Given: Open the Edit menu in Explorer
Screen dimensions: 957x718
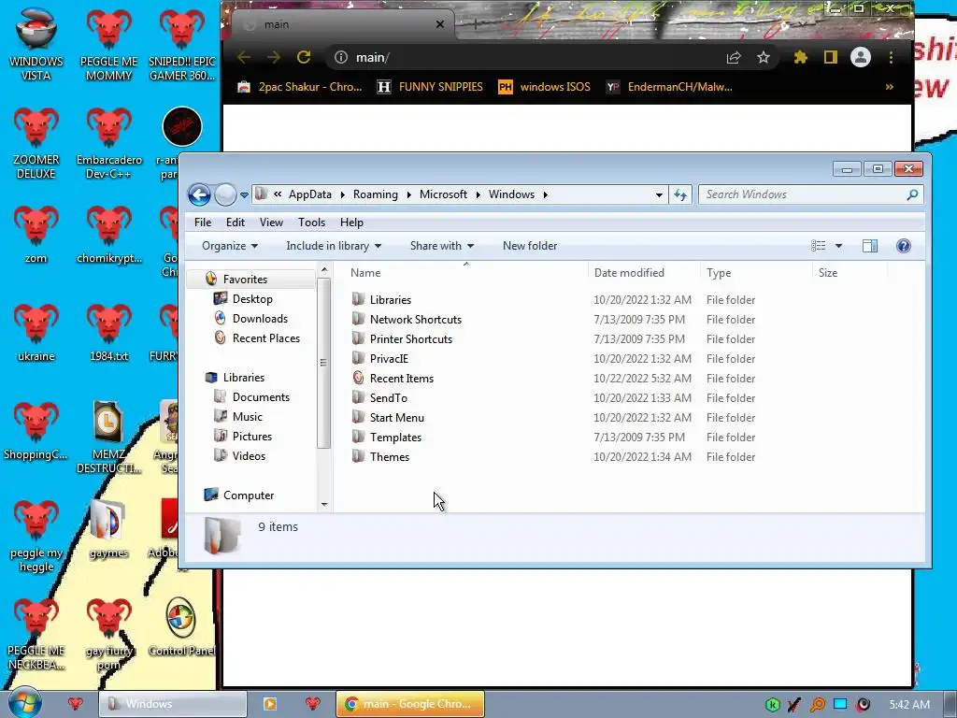Looking at the screenshot, I should click(235, 223).
